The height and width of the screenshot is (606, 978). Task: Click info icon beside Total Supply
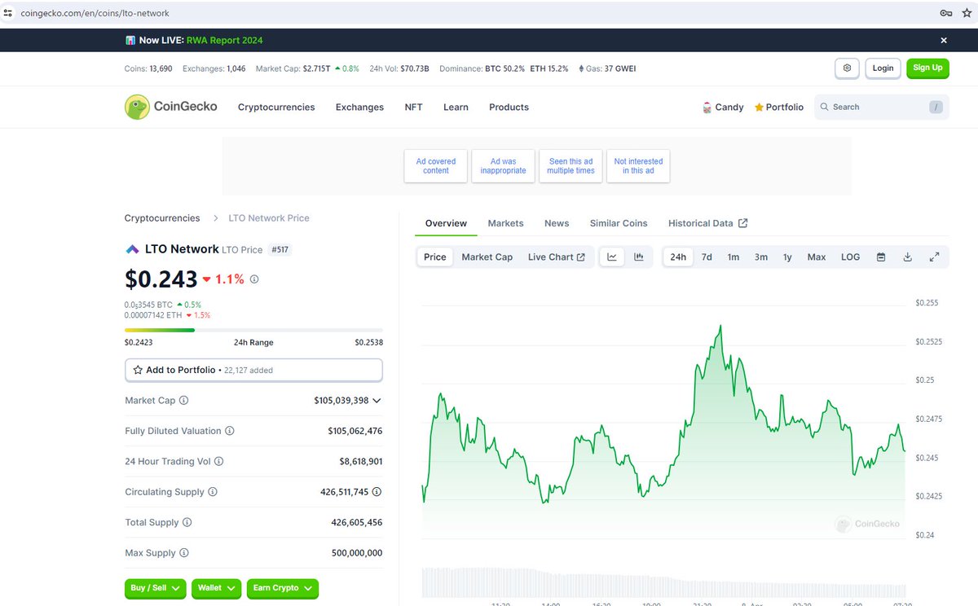point(187,522)
